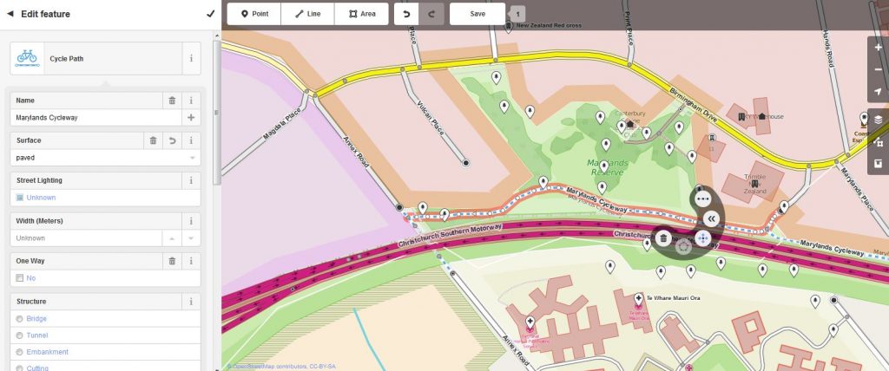Toggle the Street Lighting Unknown checkbox

(x=20, y=198)
